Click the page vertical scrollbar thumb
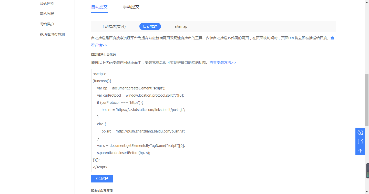 367,100
